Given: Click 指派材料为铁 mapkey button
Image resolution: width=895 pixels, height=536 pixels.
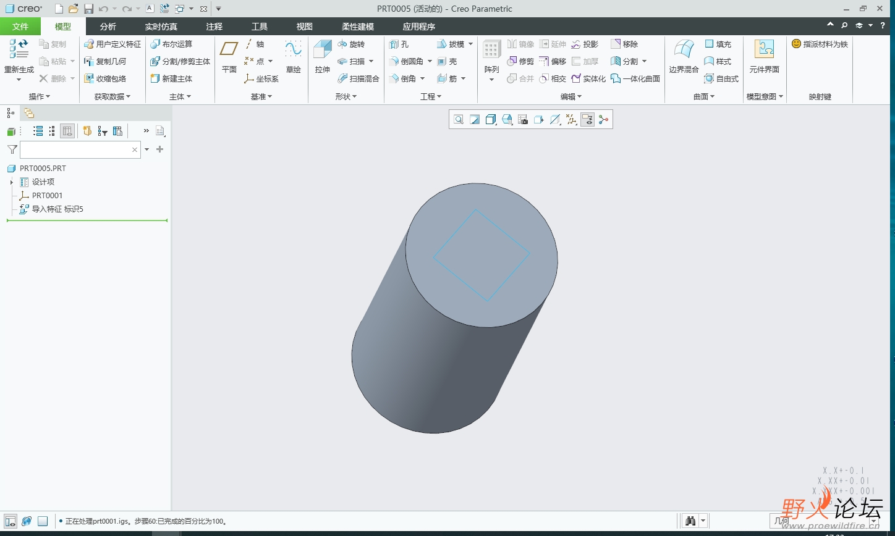Looking at the screenshot, I should [820, 44].
